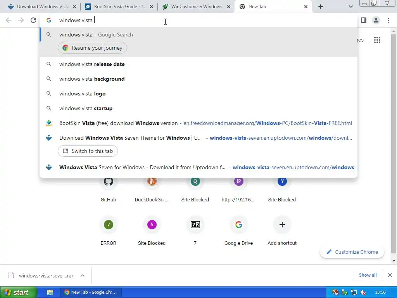Open BootSkin Vista free download suggestion

[x=198, y=123]
